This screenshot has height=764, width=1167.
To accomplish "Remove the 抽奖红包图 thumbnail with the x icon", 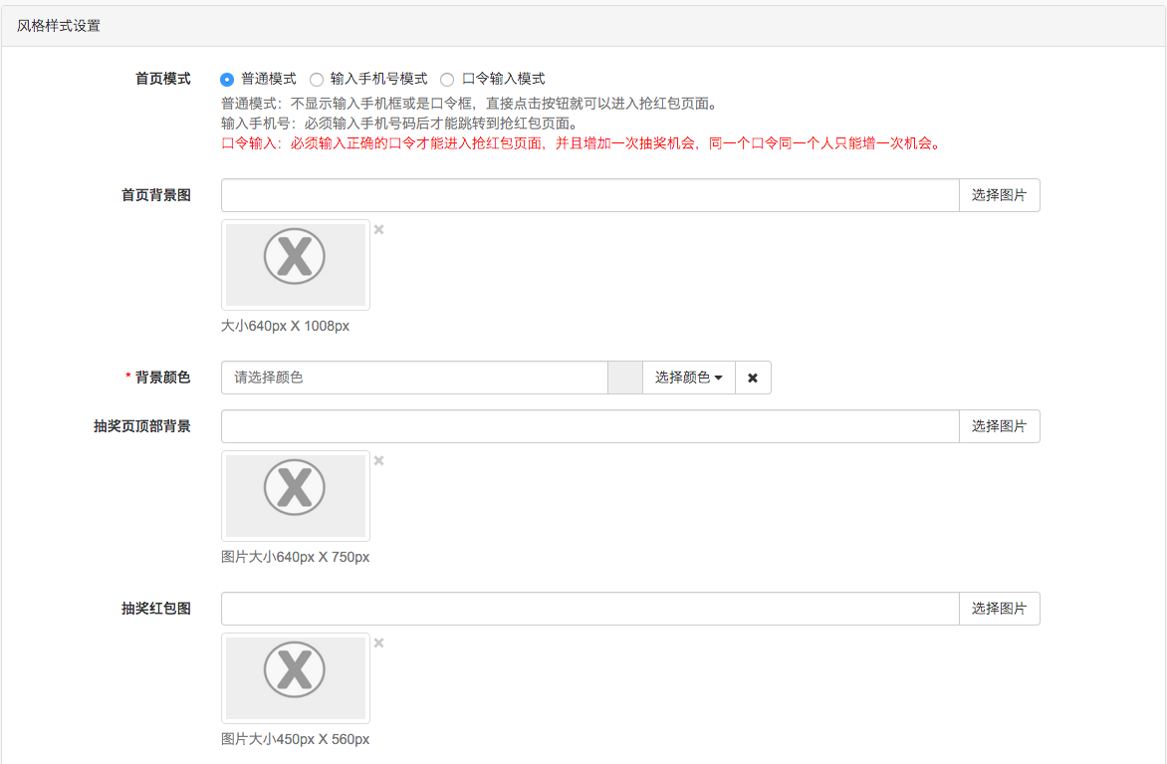I will pyautogui.click(x=378, y=642).
